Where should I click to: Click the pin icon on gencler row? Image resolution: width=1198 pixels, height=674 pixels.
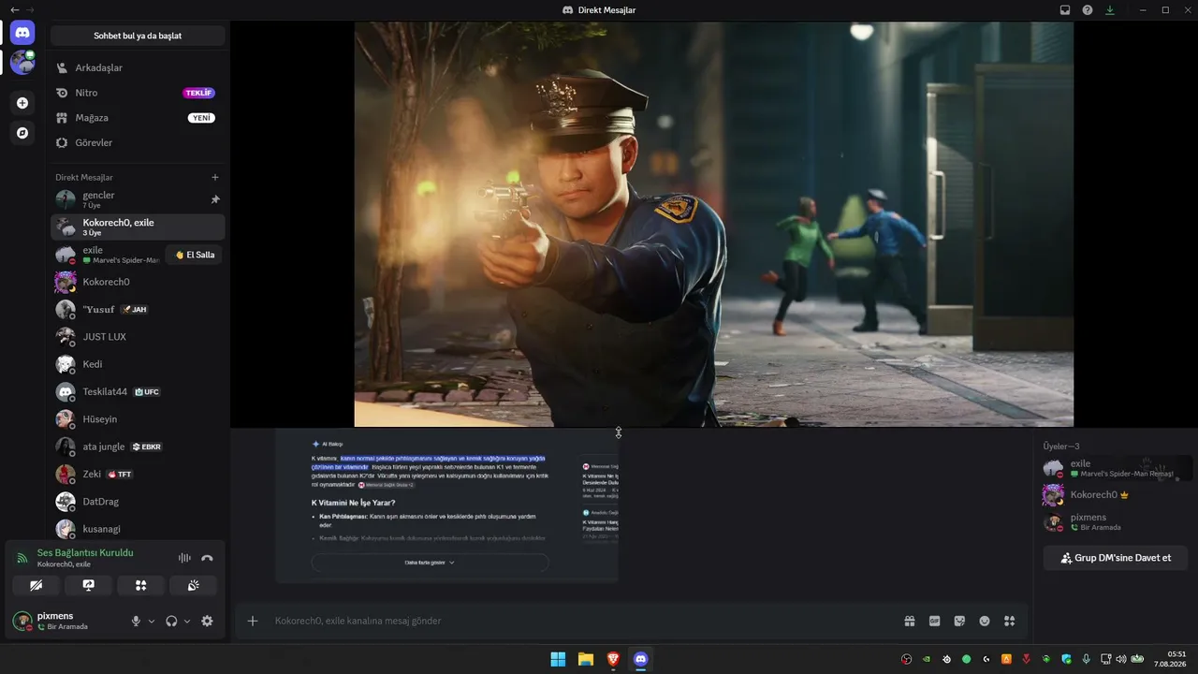click(215, 199)
